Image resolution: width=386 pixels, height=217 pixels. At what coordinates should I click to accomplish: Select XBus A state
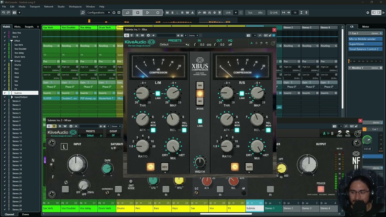(252, 43)
